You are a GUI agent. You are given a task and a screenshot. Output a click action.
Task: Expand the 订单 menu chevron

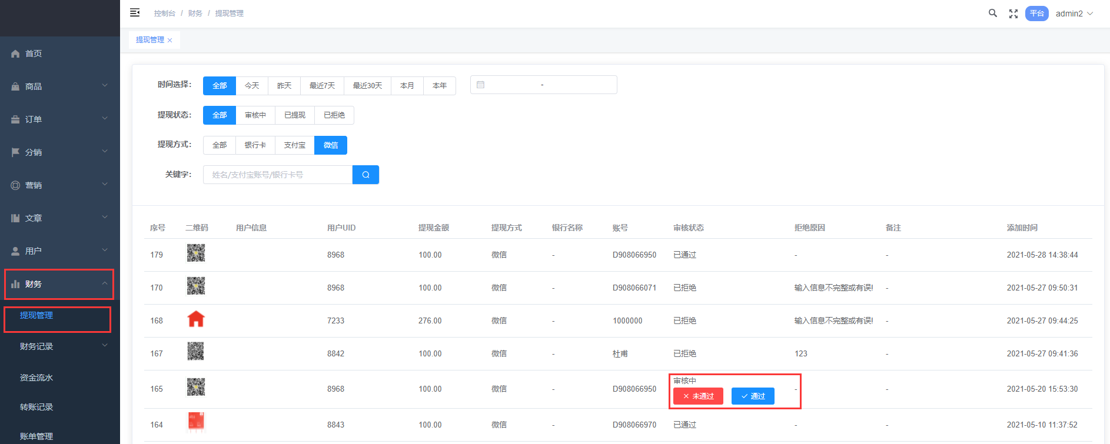pos(105,118)
